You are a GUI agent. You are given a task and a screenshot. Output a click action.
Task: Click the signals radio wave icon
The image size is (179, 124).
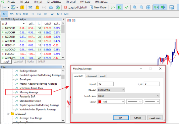coord(44,7)
